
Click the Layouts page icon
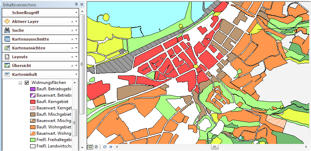click(7, 57)
